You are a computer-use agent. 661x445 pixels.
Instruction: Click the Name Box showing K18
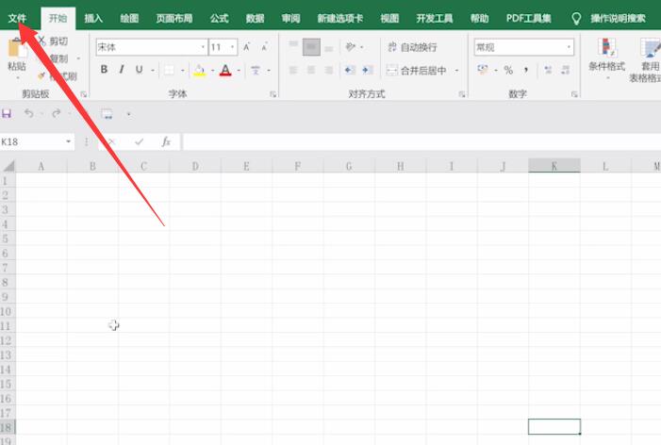click(37, 142)
